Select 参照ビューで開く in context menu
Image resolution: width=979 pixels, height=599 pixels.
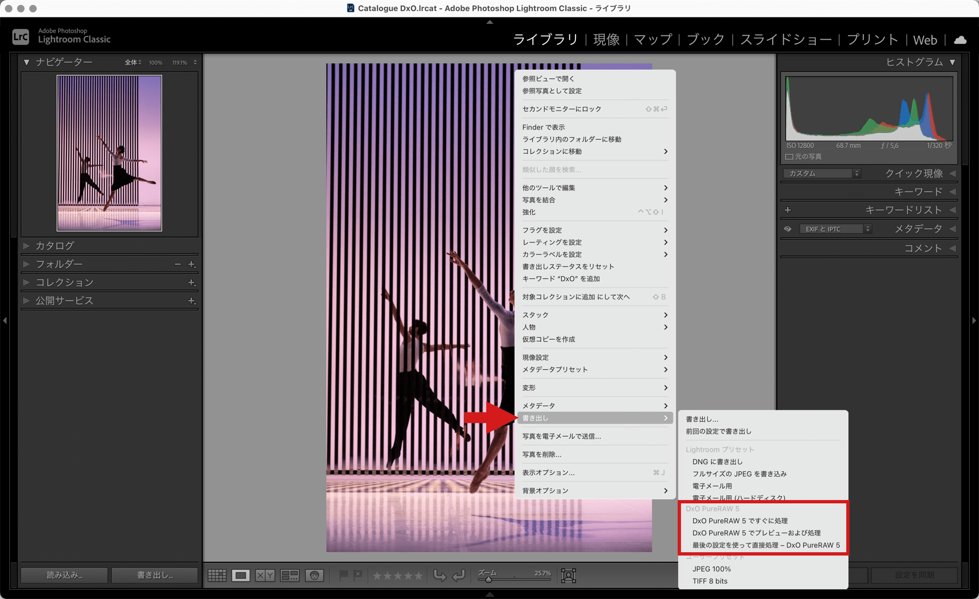[595, 79]
